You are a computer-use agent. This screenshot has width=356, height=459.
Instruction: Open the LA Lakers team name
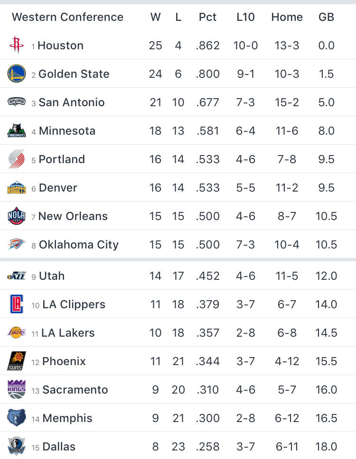click(68, 332)
